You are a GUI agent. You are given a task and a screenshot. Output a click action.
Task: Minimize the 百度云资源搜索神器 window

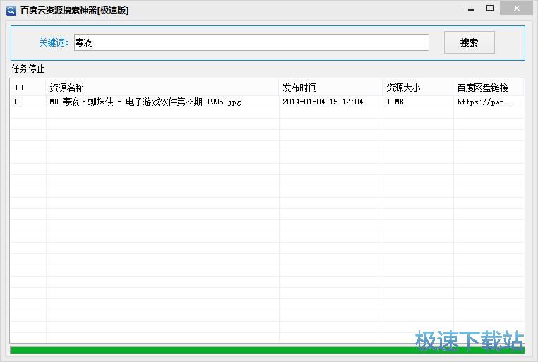[471, 9]
